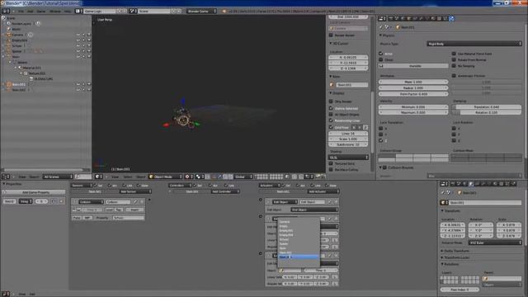
Task: Toggle Lock Translation Z checkbox
Action: click(x=381, y=140)
